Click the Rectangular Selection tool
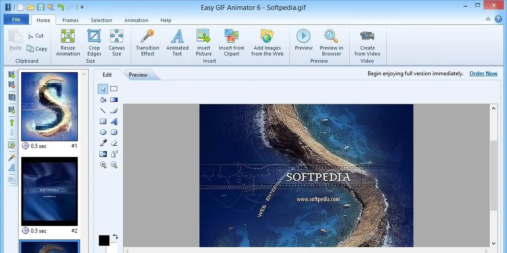The width and height of the screenshot is (507, 253). 114,89
